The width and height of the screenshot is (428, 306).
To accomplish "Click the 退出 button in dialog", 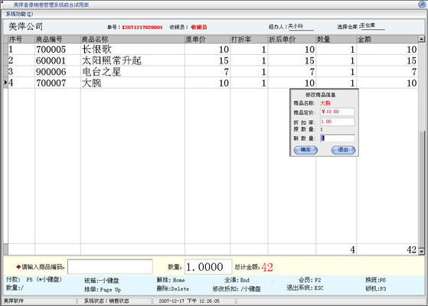I will tap(343, 150).
